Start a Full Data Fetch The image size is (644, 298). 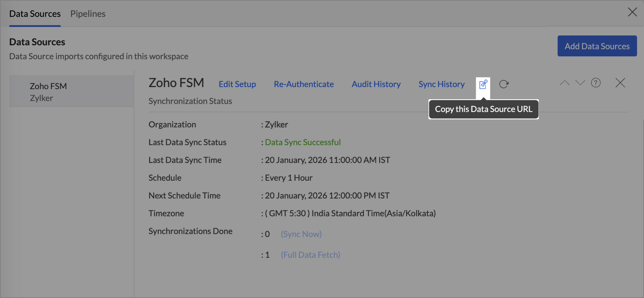tap(310, 255)
